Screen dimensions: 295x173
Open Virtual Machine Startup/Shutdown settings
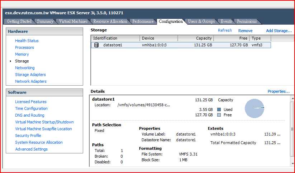pyautogui.click(x=44, y=122)
